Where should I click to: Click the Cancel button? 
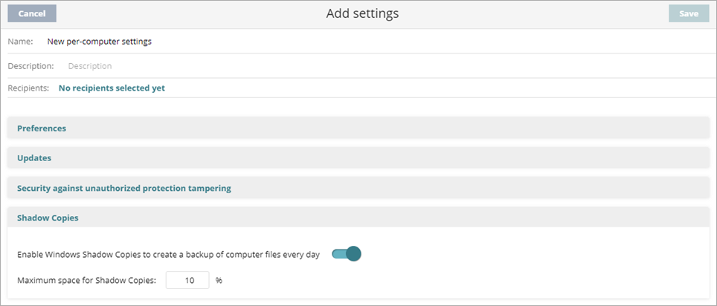pyautogui.click(x=32, y=13)
